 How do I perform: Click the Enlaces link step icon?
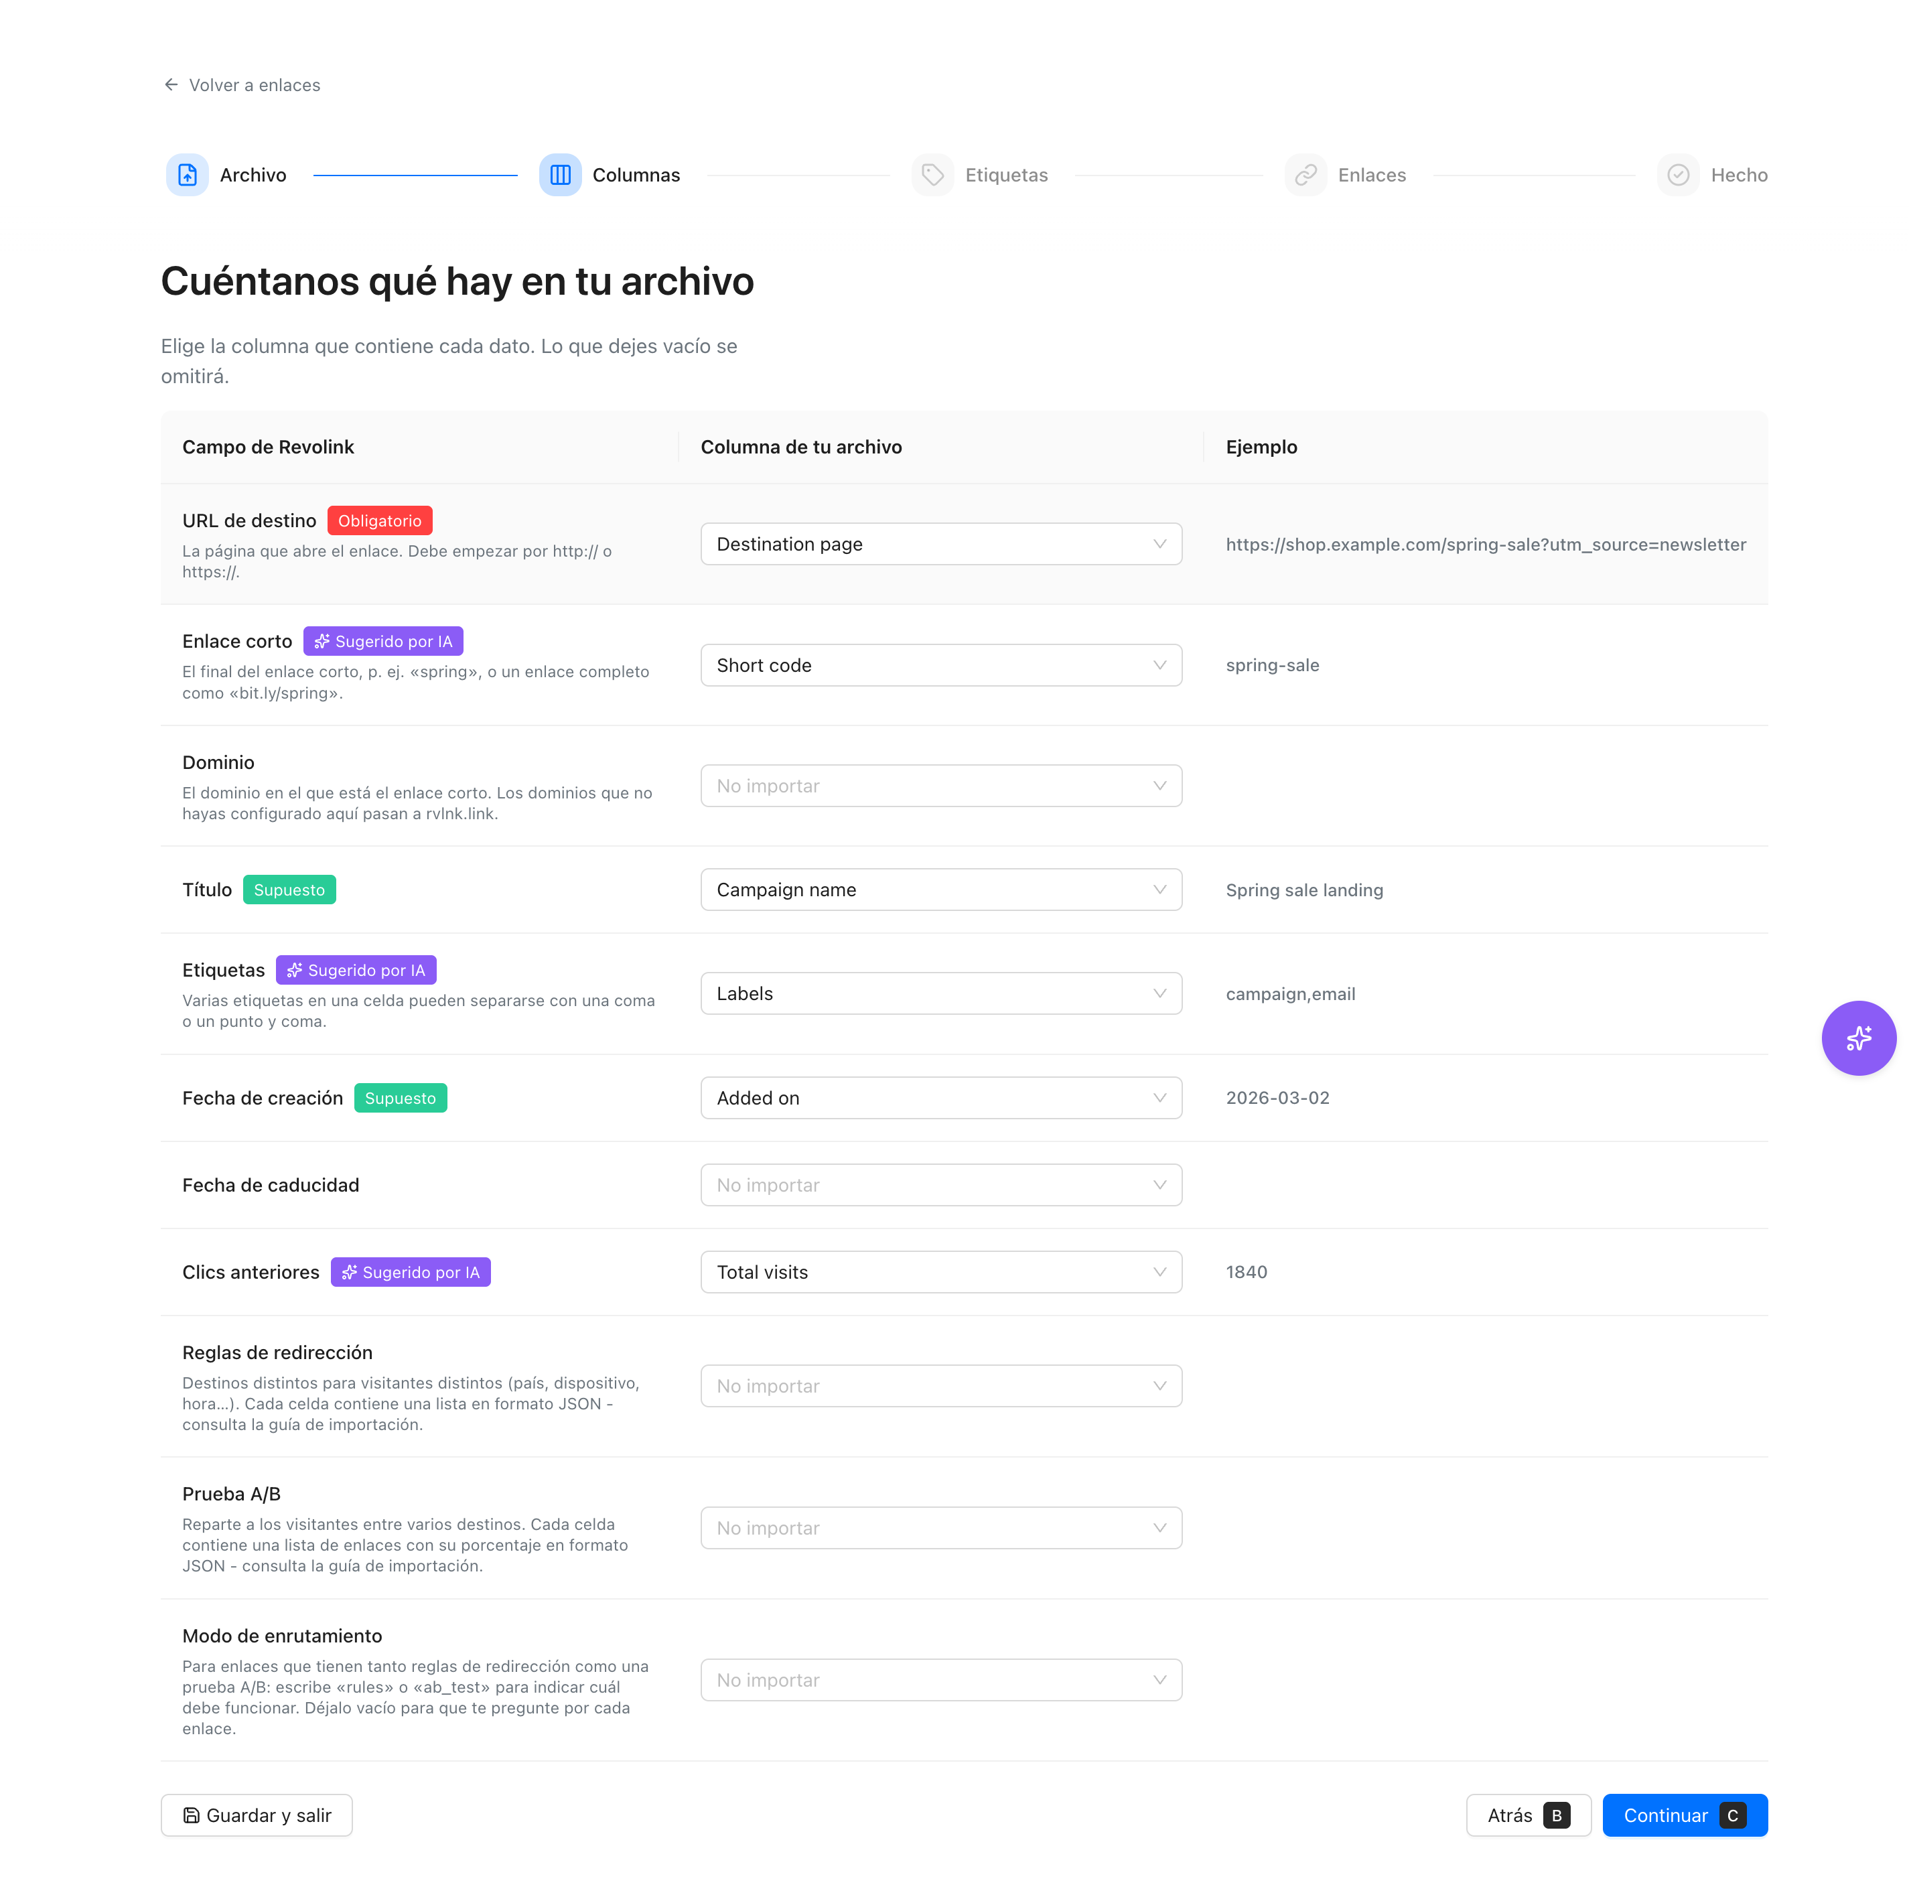(1306, 175)
